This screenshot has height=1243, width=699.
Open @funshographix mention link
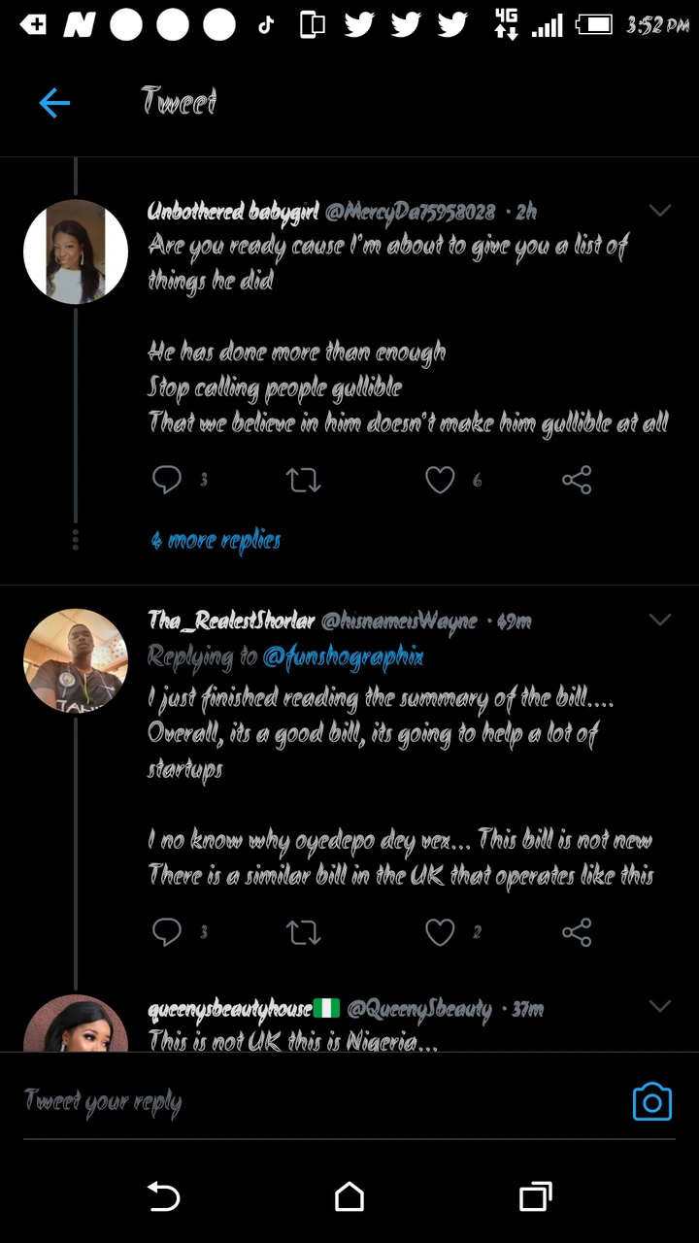click(344, 657)
